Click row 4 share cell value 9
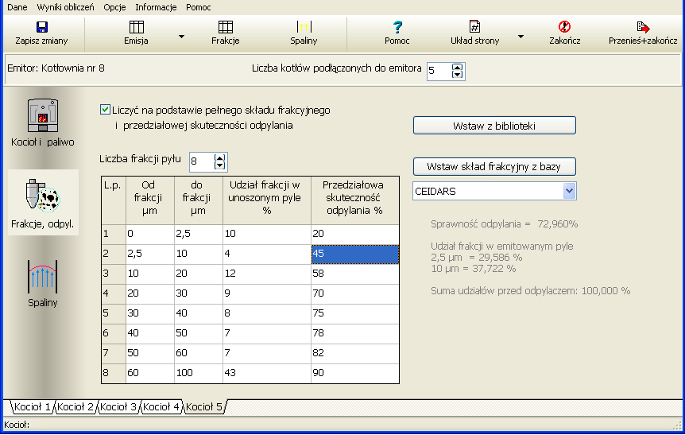Viewport: 685px width, 435px height. pos(266,293)
